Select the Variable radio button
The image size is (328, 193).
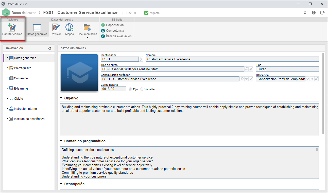(142, 89)
